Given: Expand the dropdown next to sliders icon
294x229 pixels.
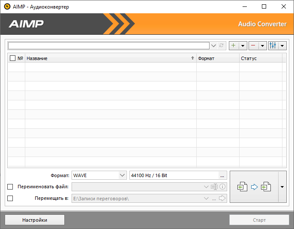Looking at the screenshot, I should pyautogui.click(x=282, y=45).
